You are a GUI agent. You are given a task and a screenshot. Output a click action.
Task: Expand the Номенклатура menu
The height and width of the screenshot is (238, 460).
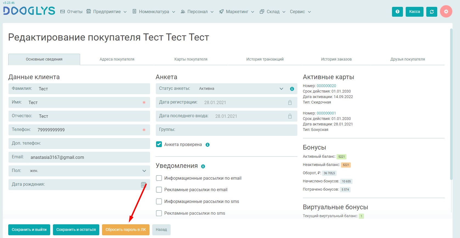[154, 12]
